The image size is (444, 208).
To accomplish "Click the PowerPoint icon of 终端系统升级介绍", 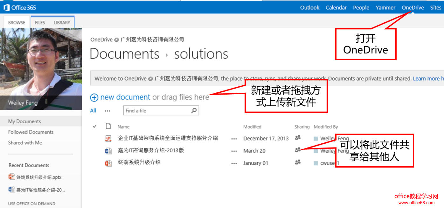I will point(108,163).
